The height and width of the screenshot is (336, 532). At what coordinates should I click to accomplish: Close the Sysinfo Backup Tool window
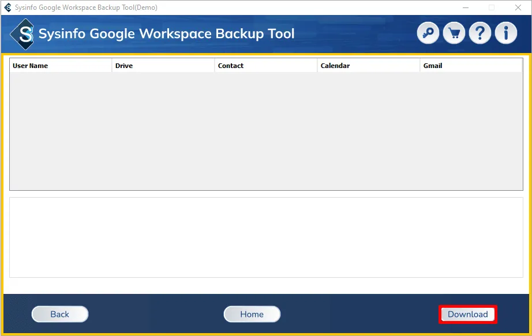(518, 7)
